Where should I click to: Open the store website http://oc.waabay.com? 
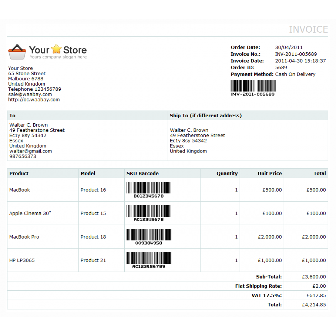coord(34,99)
